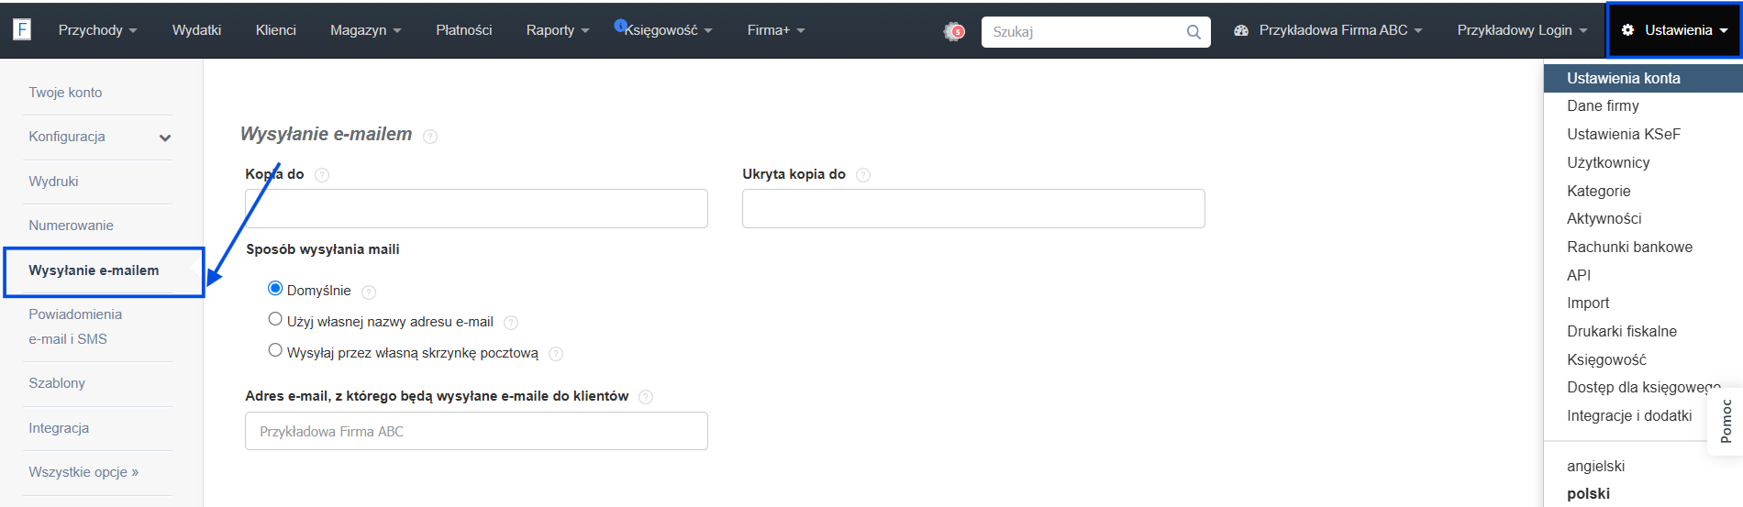1743x507 pixels.
Task: Click help icon beside Ukryta kopia do
Action: click(863, 175)
